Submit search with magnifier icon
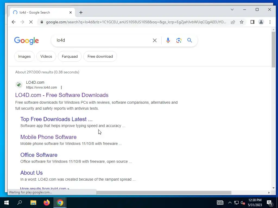Viewport: 278px width, 208px height. click(x=189, y=40)
